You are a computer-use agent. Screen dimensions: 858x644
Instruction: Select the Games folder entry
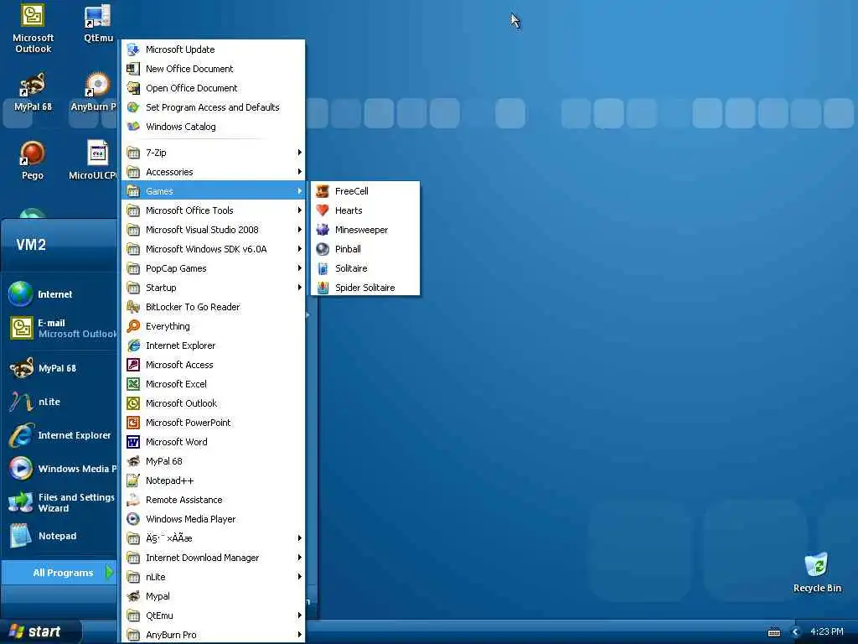(213, 191)
